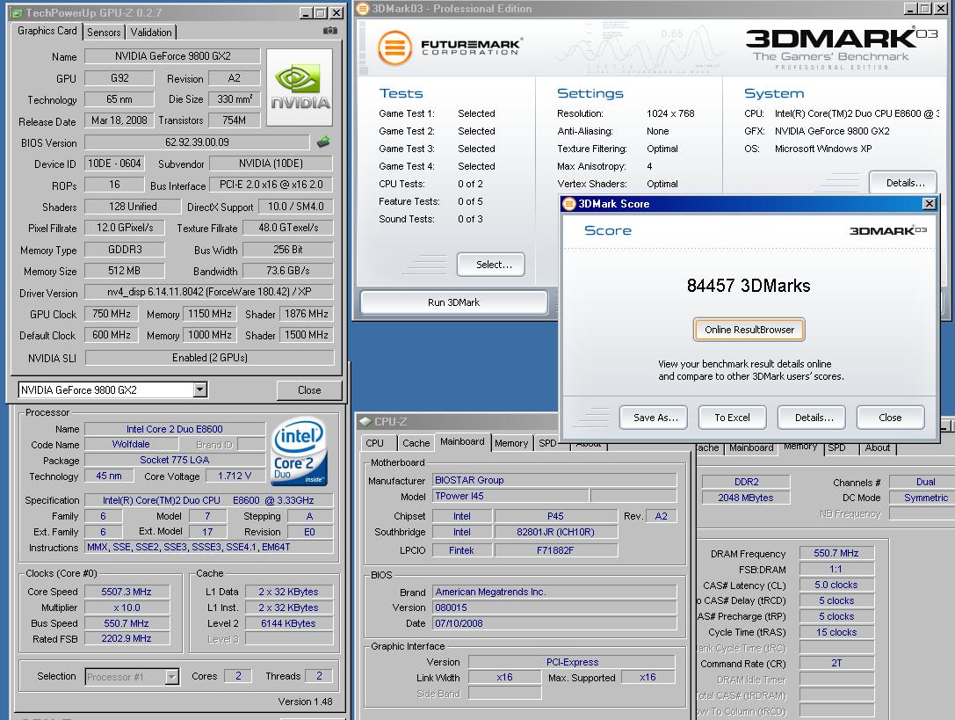Screen dimensions: 955x720
Task: Click the Link Width x16 value
Action: click(504, 677)
